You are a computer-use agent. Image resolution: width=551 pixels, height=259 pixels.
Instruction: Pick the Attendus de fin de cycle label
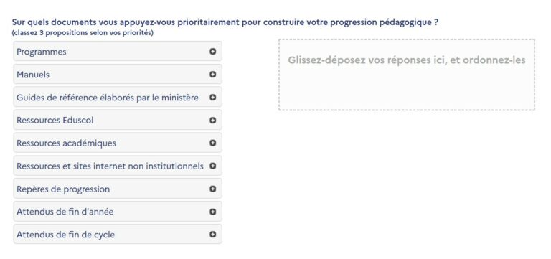(66, 235)
